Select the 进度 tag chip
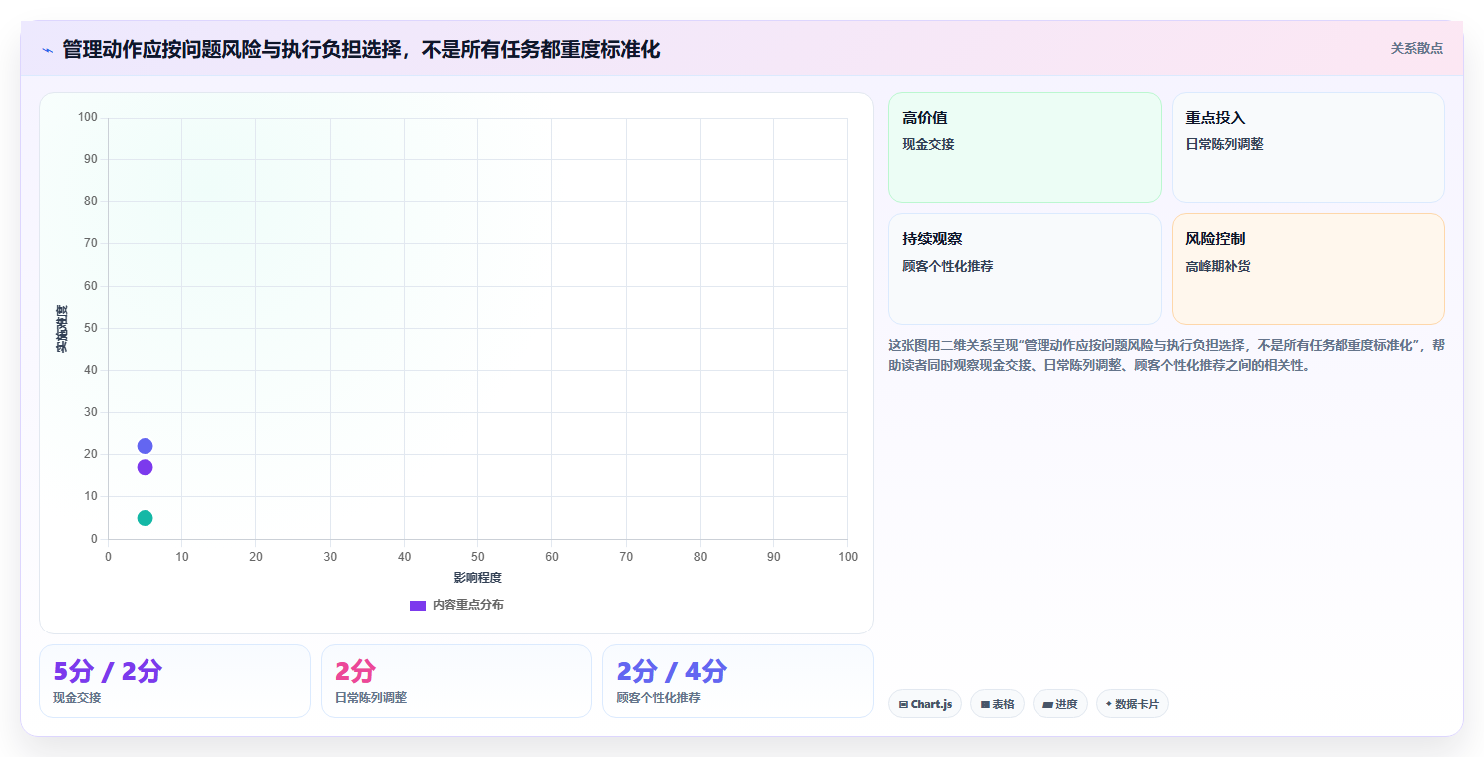The width and height of the screenshot is (1484, 757). coord(1059,704)
